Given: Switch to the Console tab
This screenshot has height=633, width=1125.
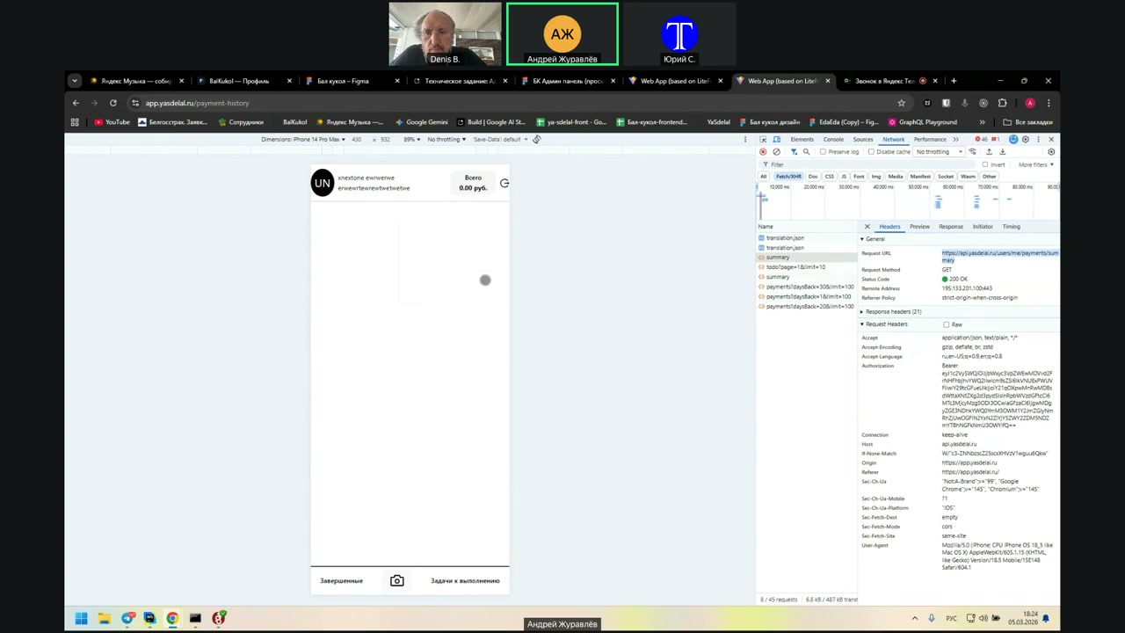Looking at the screenshot, I should point(833,140).
